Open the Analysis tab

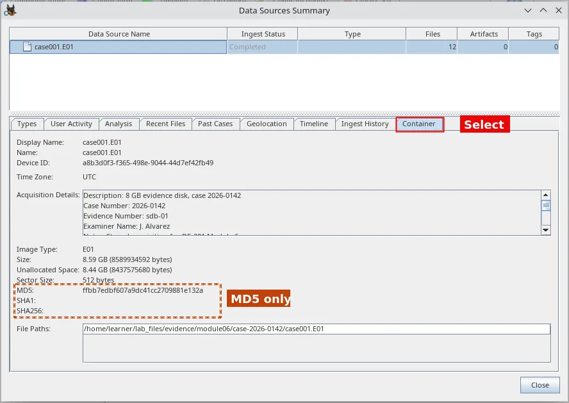coord(119,124)
